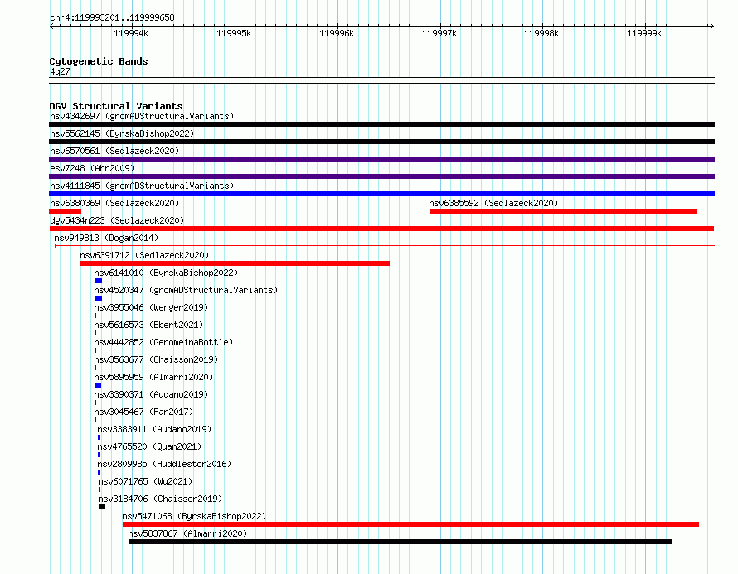Select the red nsv6391712 variant bar
This screenshot has height=574, width=738.
(235, 263)
